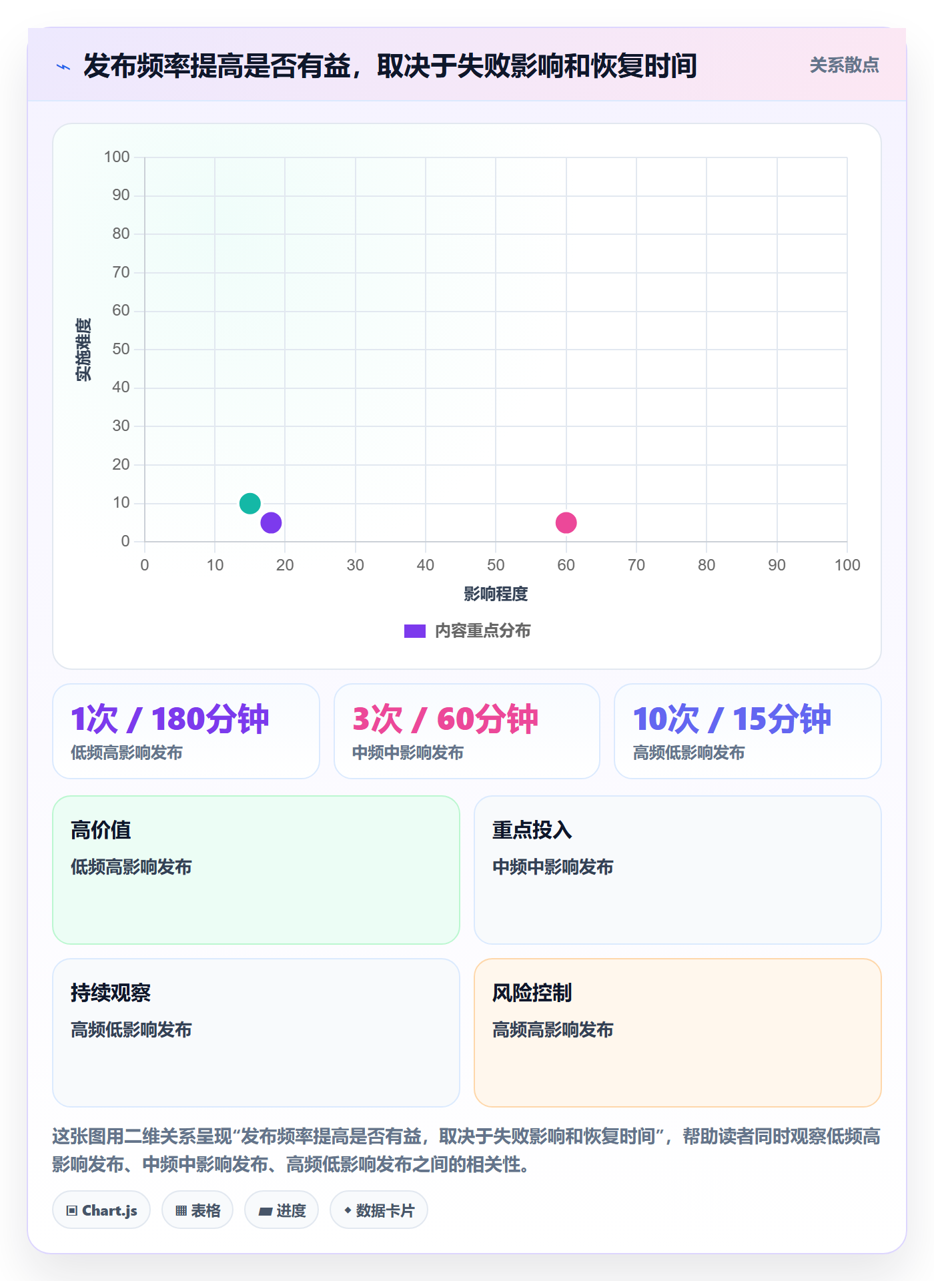Click the table grid icon beside 表格

pyautogui.click(x=181, y=1210)
